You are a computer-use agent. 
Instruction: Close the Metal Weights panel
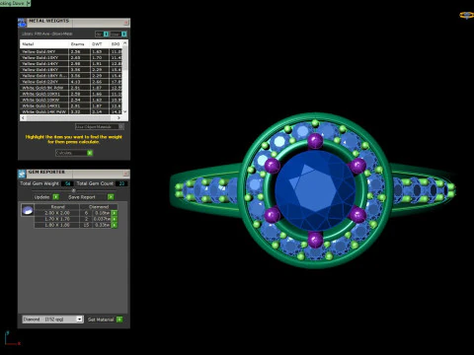pos(126,23)
